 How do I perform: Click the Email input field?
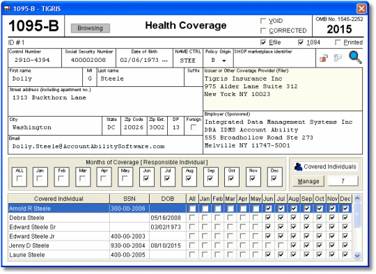point(106,146)
